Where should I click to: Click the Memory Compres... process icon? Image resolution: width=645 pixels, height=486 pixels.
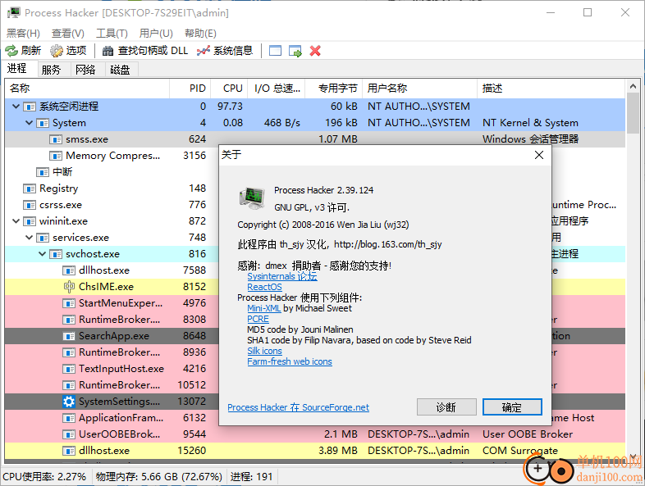56,156
